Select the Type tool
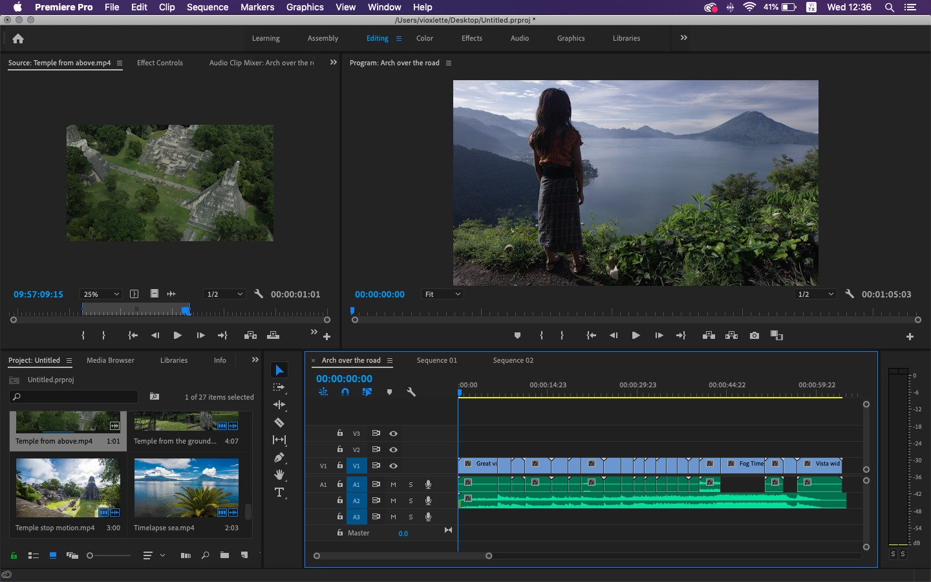 point(279,492)
